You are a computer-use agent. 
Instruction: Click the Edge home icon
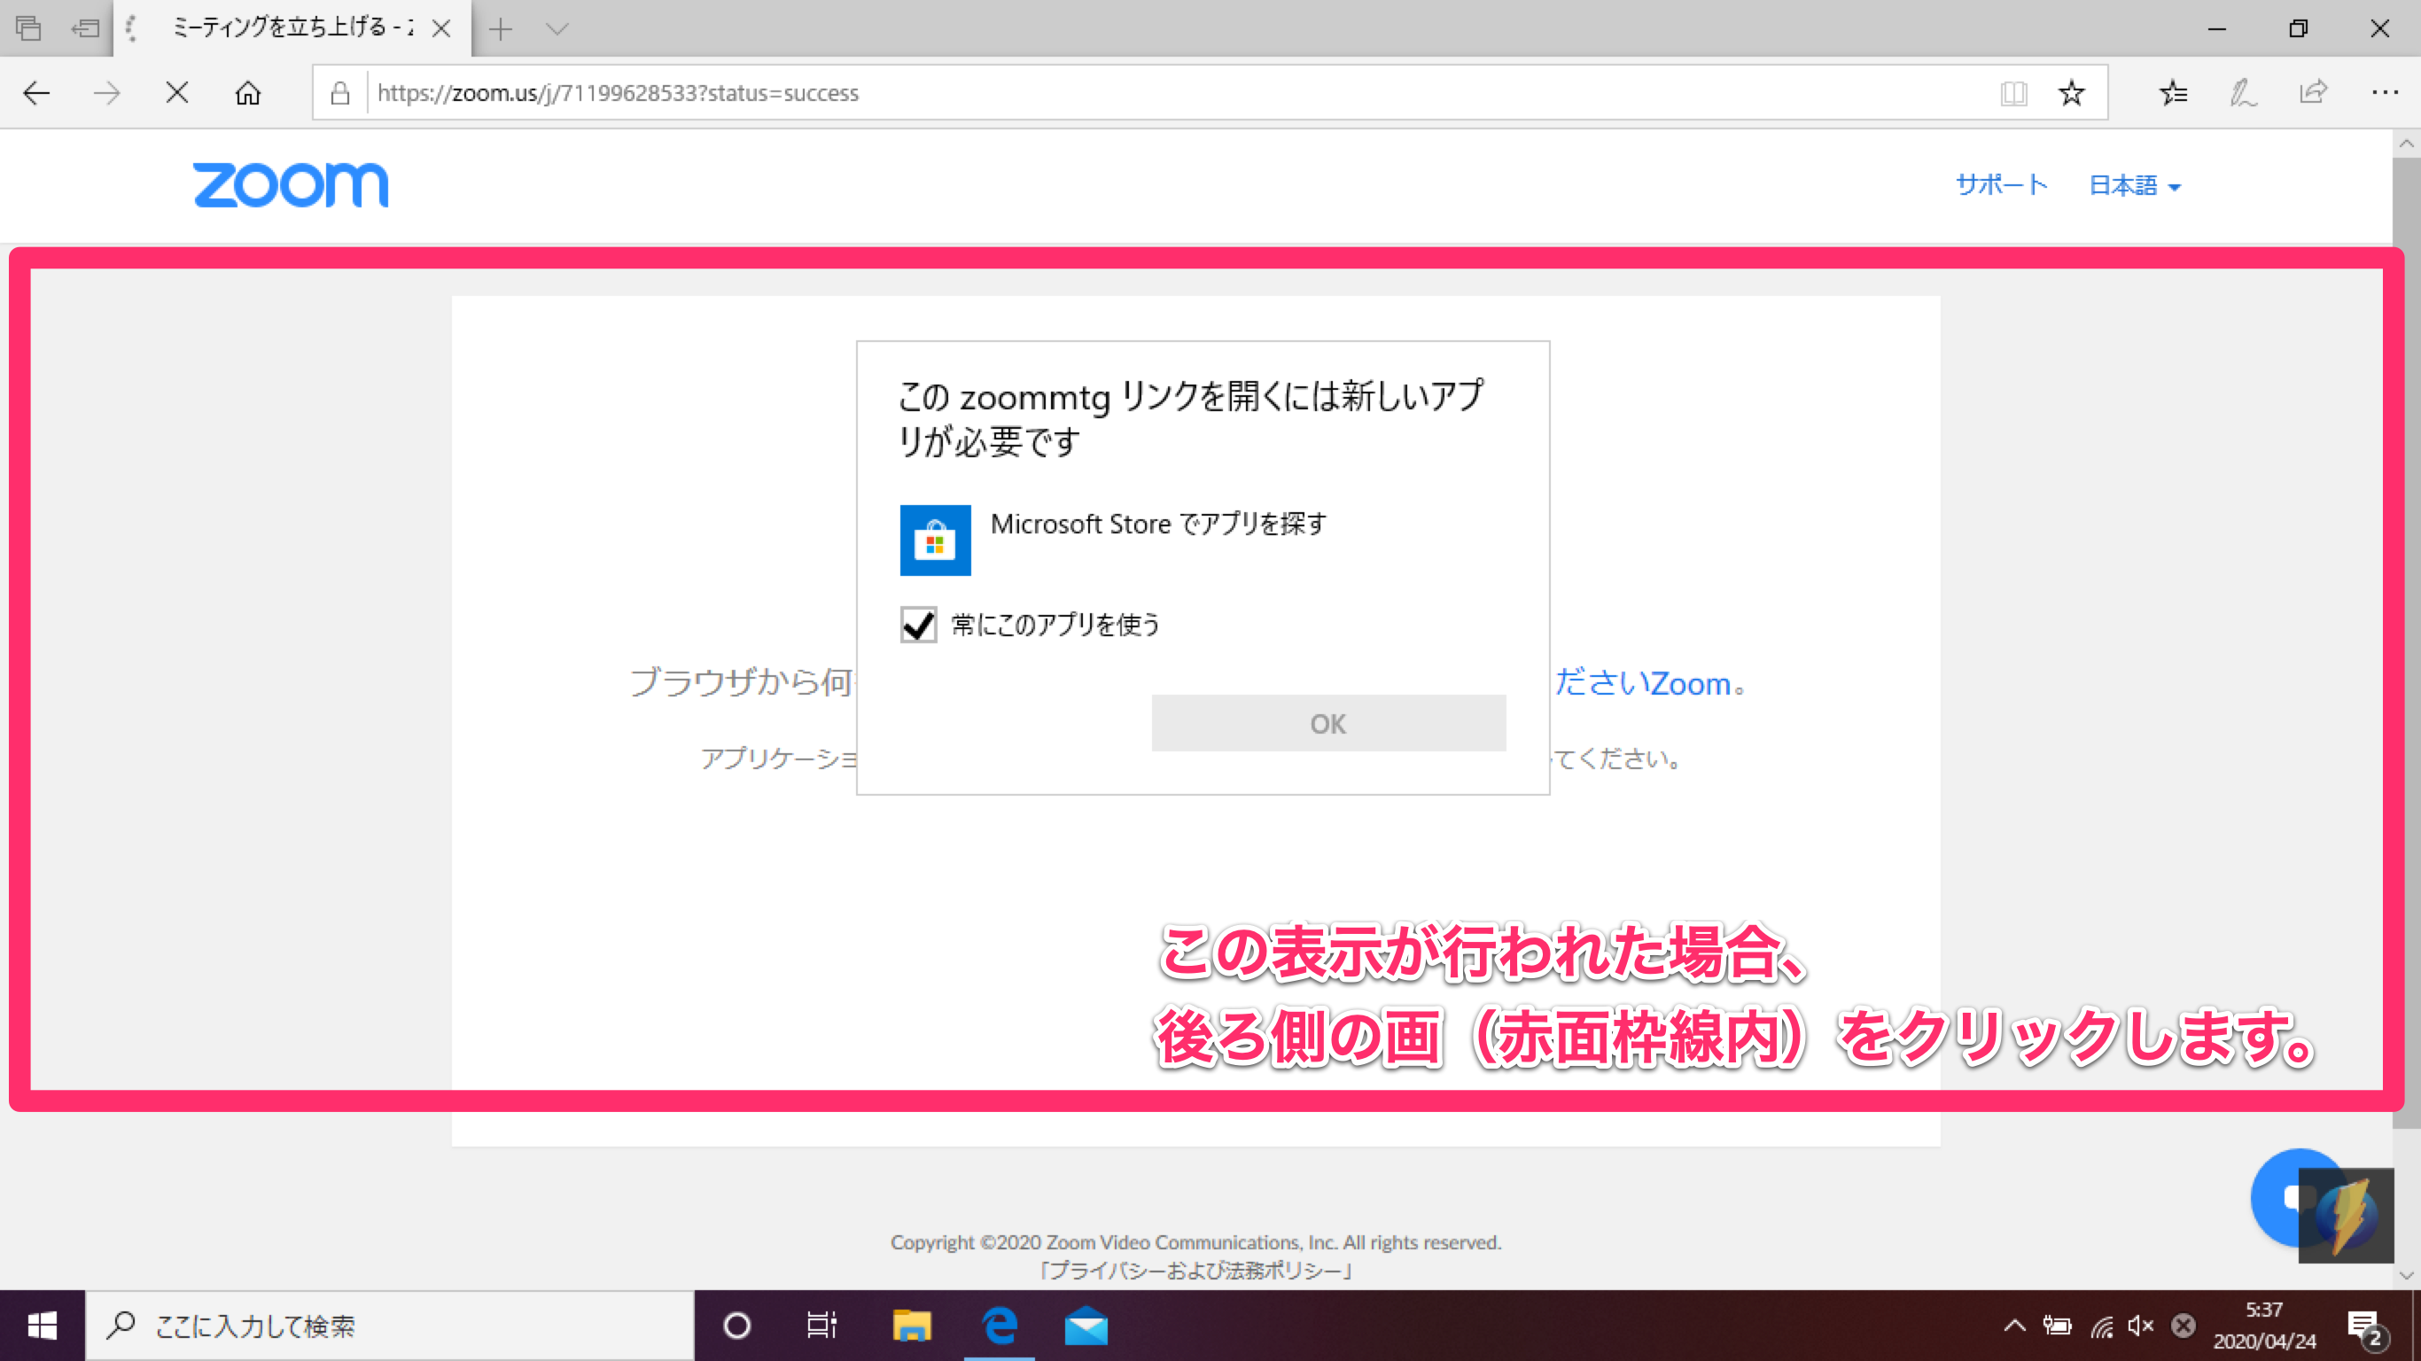tap(248, 93)
